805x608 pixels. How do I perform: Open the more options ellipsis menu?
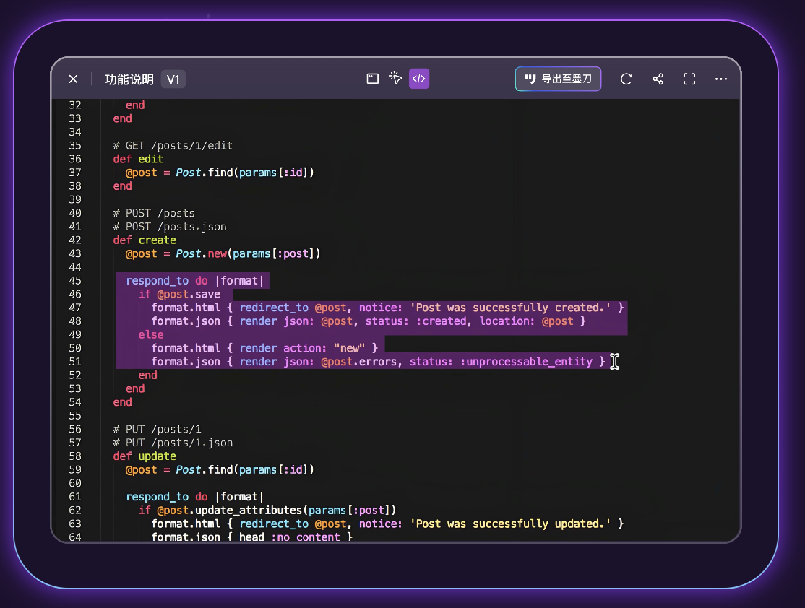720,79
